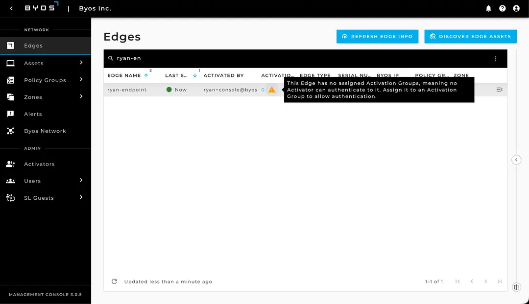Toggle the Edge Name ascending sort arrow
Image resolution: width=529 pixels, height=304 pixels.
point(146,75)
